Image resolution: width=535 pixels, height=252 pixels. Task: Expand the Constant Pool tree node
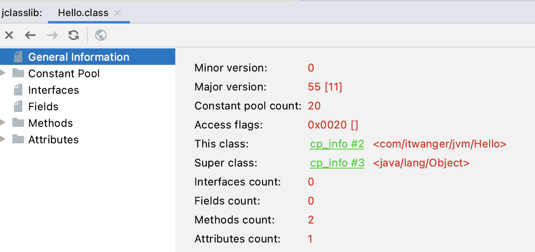click(4, 74)
